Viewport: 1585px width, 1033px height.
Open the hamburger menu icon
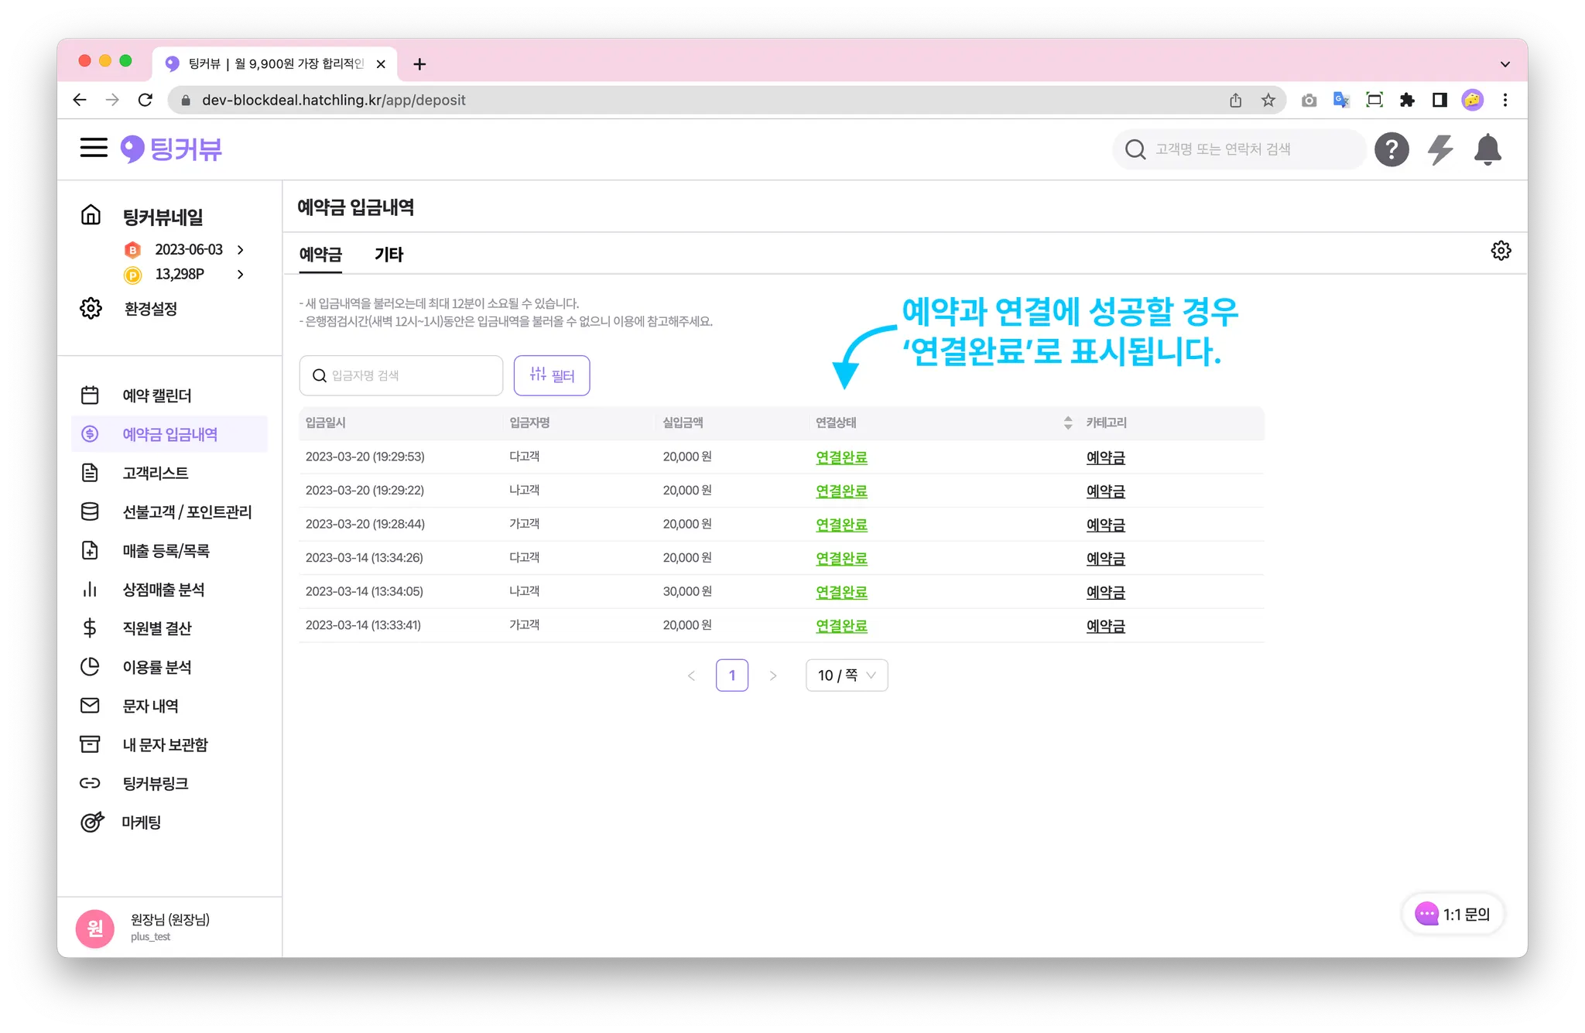pyautogui.click(x=94, y=148)
